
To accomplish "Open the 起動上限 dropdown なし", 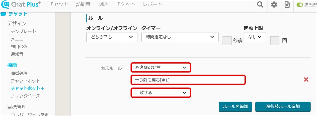I will click(x=255, y=37).
